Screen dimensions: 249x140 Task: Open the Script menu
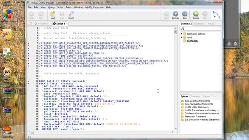pyautogui.click(x=60, y=7)
